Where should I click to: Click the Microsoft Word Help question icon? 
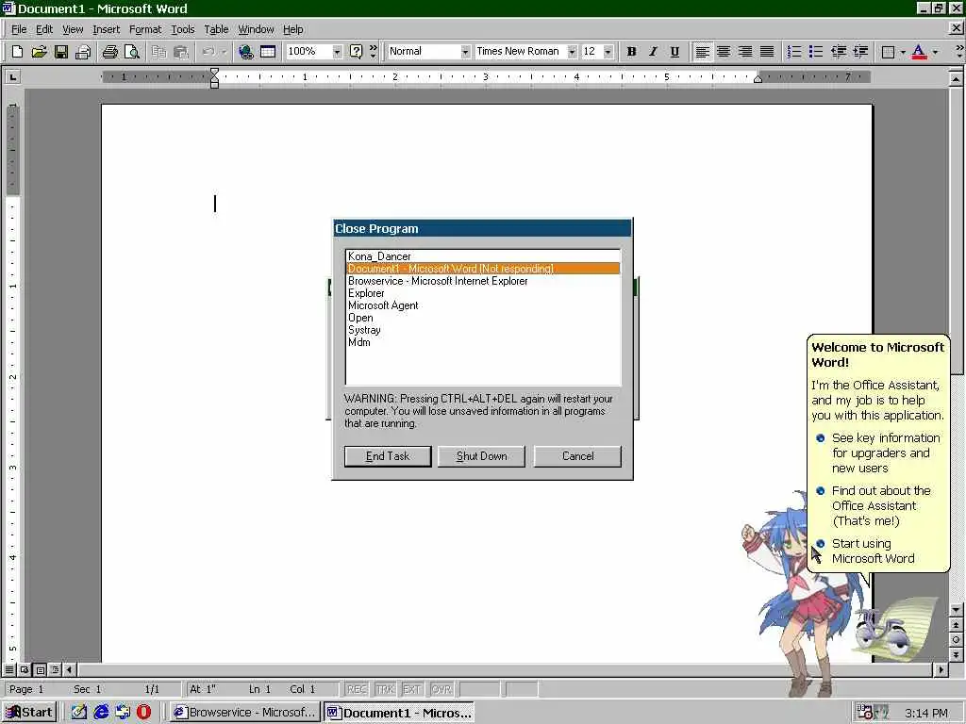click(x=356, y=52)
